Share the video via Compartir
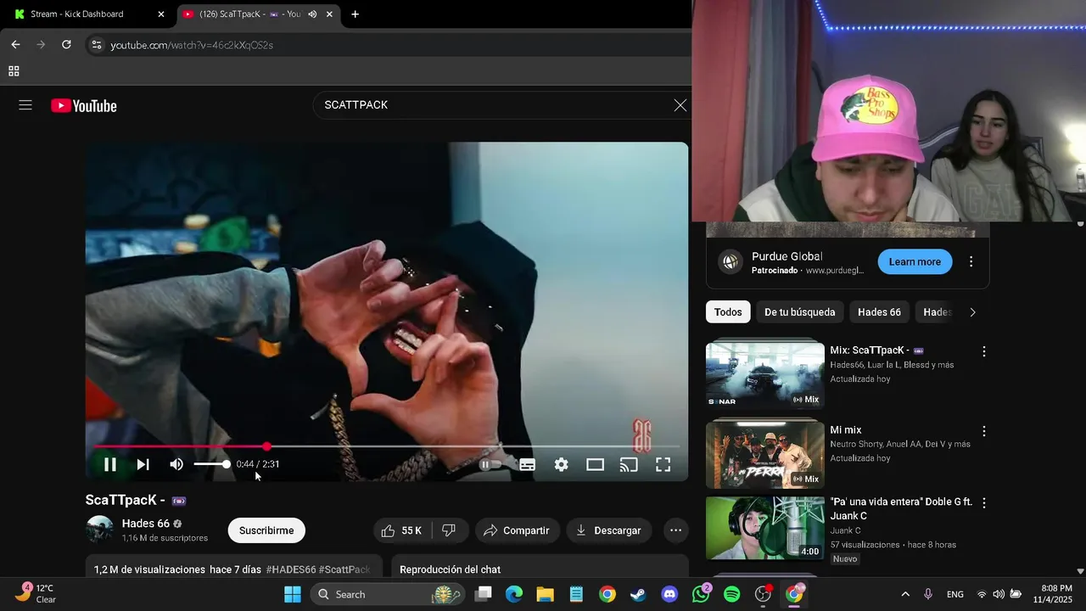The height and width of the screenshot is (611, 1086). coord(517,530)
